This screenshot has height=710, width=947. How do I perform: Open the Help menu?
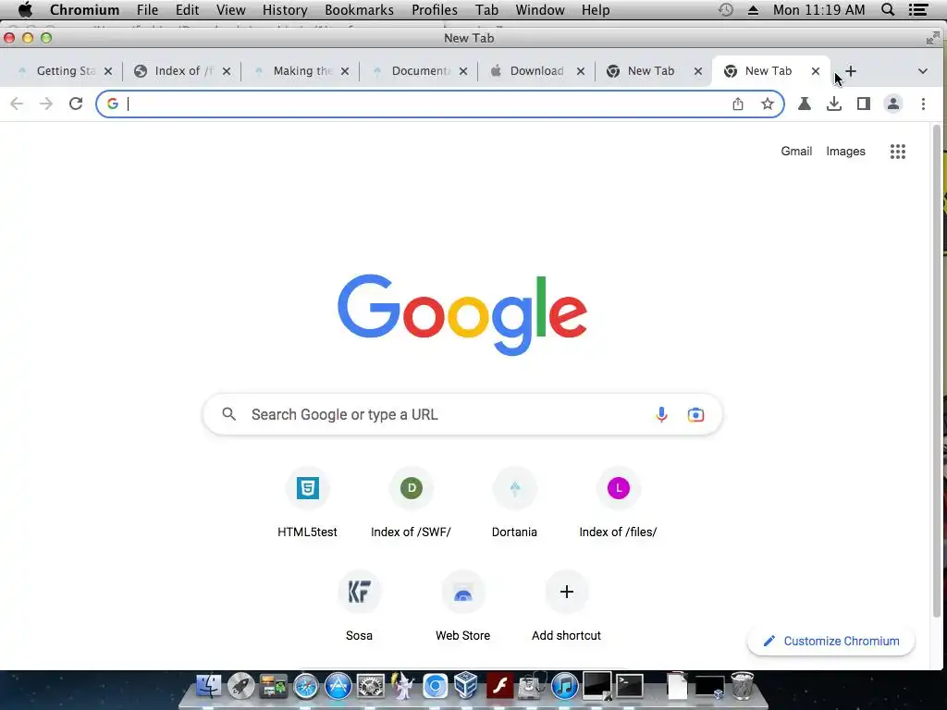[x=596, y=10]
